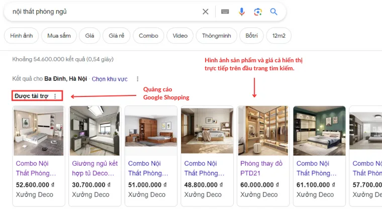382x216 pixels.
Task: Select the Thôngminh filter chip
Action: [216, 36]
